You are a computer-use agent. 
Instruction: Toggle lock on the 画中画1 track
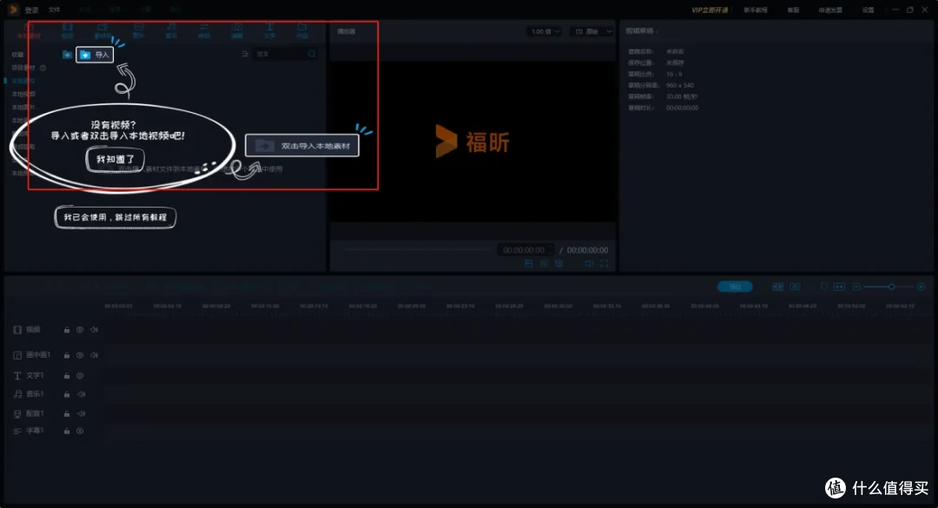pos(66,355)
